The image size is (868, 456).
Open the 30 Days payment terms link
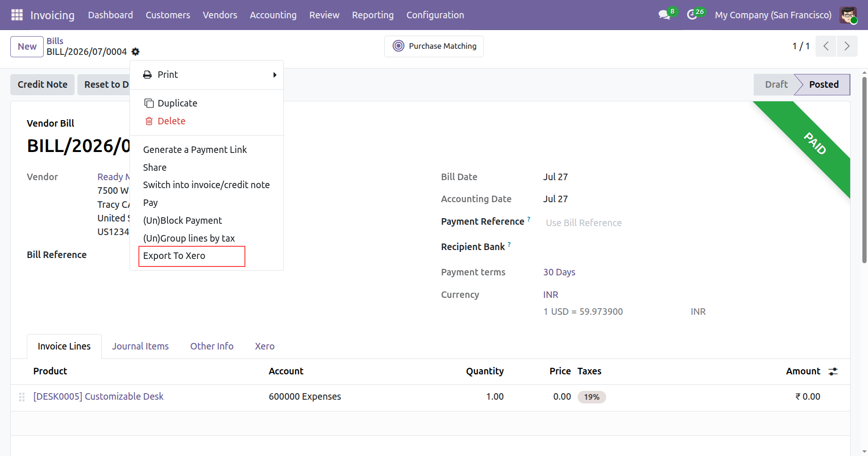pos(559,272)
